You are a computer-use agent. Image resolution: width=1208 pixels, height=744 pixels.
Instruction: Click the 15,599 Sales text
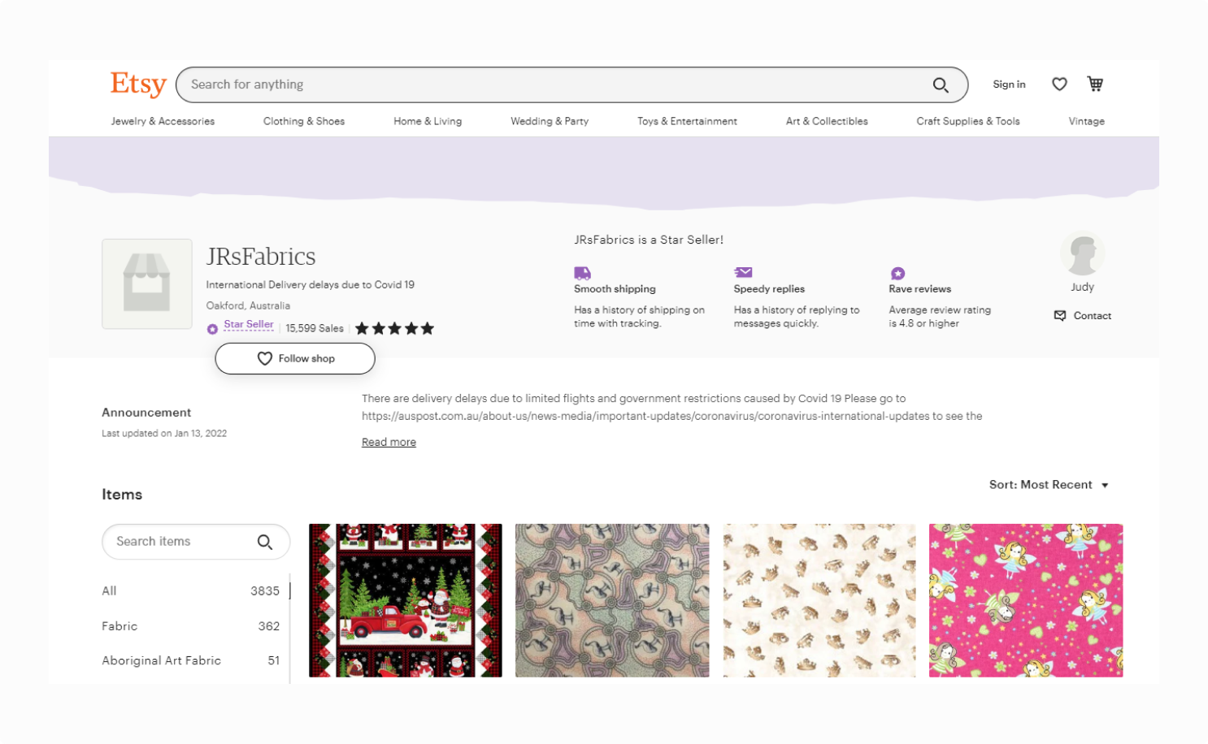click(315, 328)
